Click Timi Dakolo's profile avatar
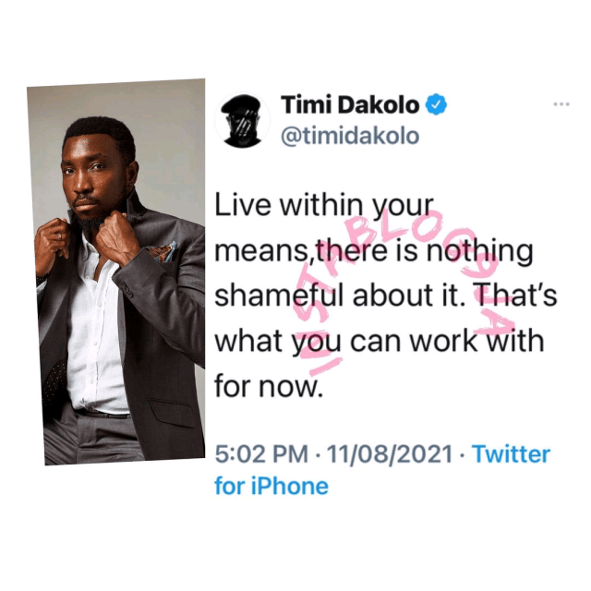Screen dimensions: 591x591 pyautogui.click(x=242, y=120)
